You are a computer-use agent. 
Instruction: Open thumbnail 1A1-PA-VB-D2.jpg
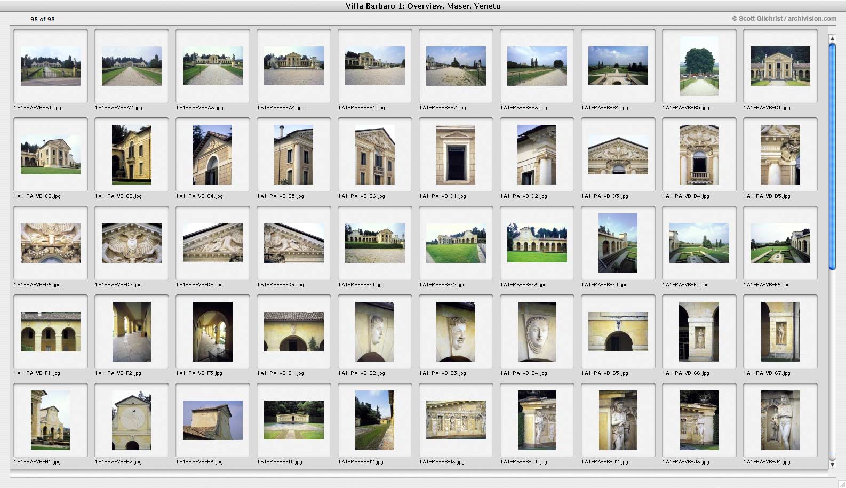(537, 155)
